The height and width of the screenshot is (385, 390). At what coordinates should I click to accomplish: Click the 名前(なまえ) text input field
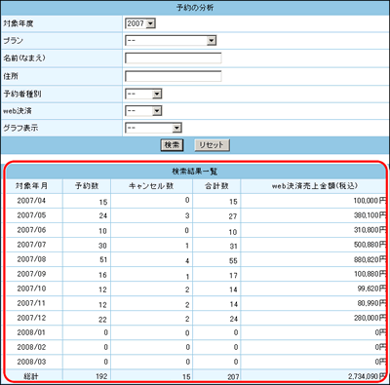174,58
